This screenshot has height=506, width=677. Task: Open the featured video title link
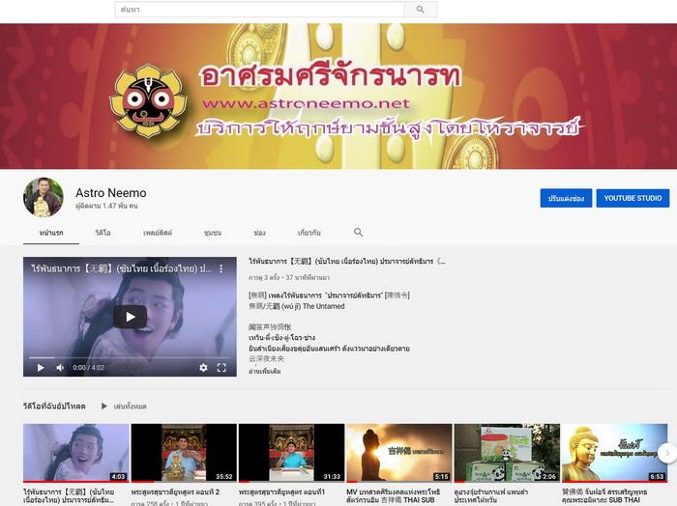coord(346,261)
